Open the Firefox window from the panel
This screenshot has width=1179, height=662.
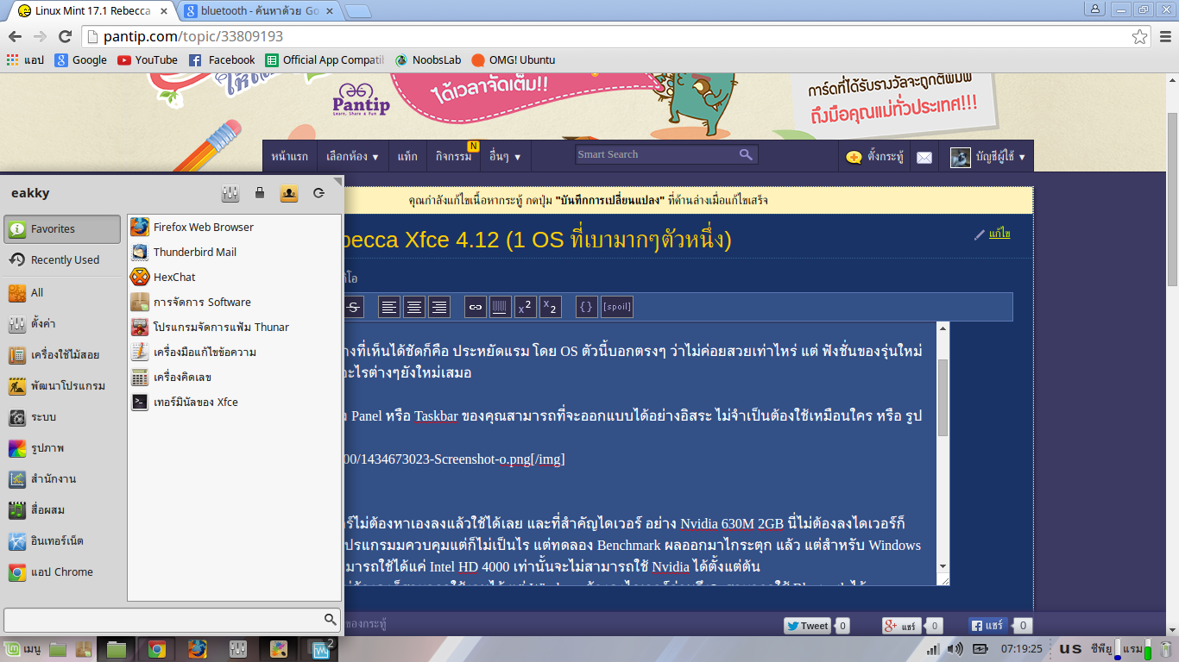[x=197, y=649]
